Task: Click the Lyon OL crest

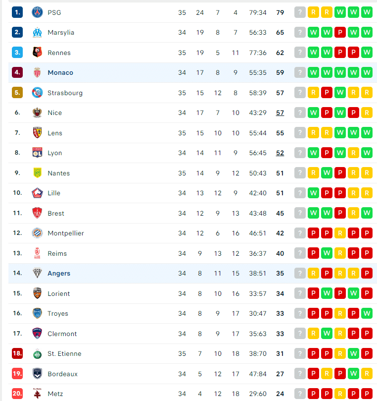Action: coord(37,153)
